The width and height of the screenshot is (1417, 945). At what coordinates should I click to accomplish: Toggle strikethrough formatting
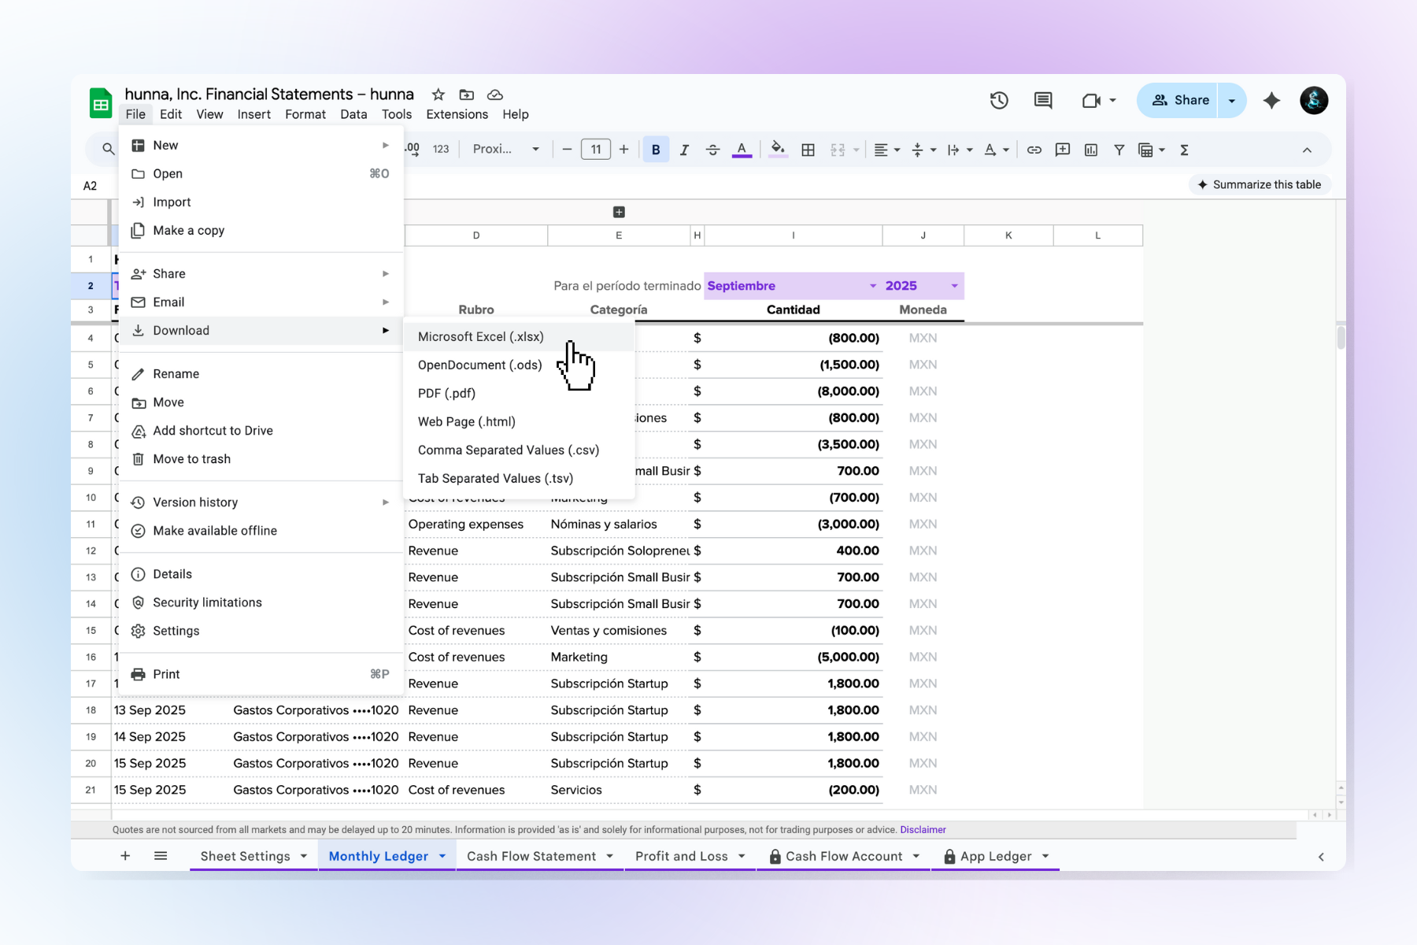712,149
